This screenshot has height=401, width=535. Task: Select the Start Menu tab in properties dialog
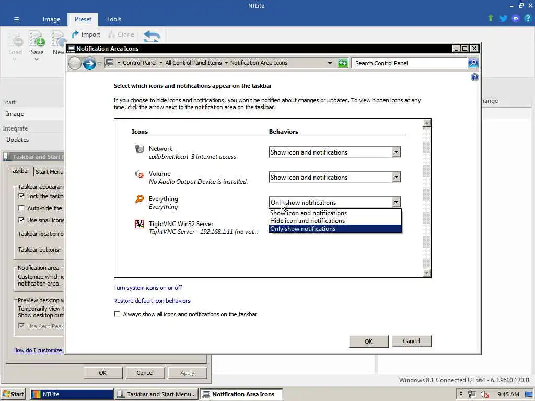click(x=49, y=172)
